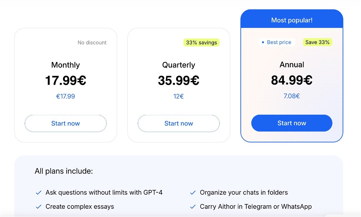Viewport: 361px width, 217px height.
Task: Select the Most popular! banner
Action: [x=292, y=20]
